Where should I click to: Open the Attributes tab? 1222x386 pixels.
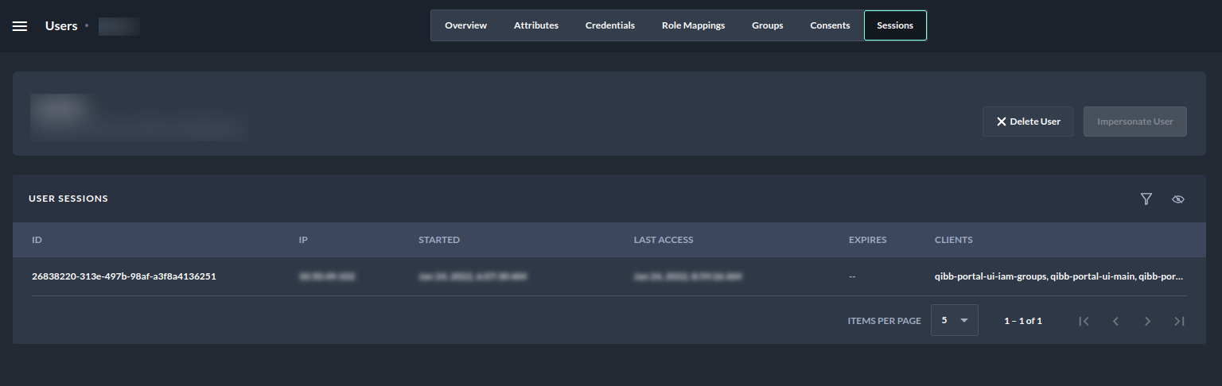(x=535, y=25)
